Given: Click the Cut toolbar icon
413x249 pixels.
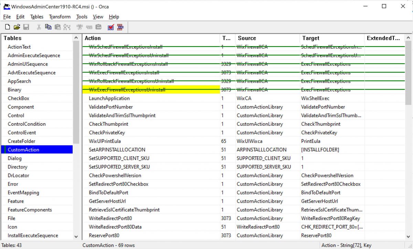Looking at the screenshot, I should click(x=40, y=27).
